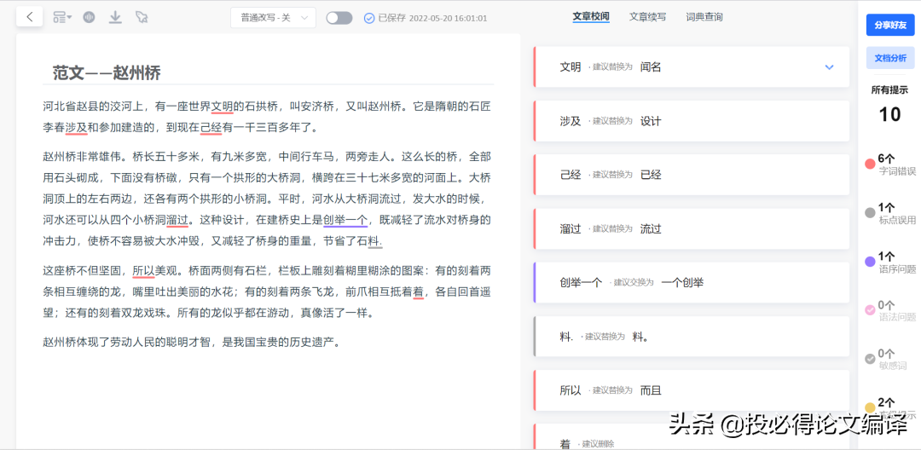Viewport: 921px width, 450px height.
Task: Select the 溜过 replace with 流过 suggestion
Action: 692,228
